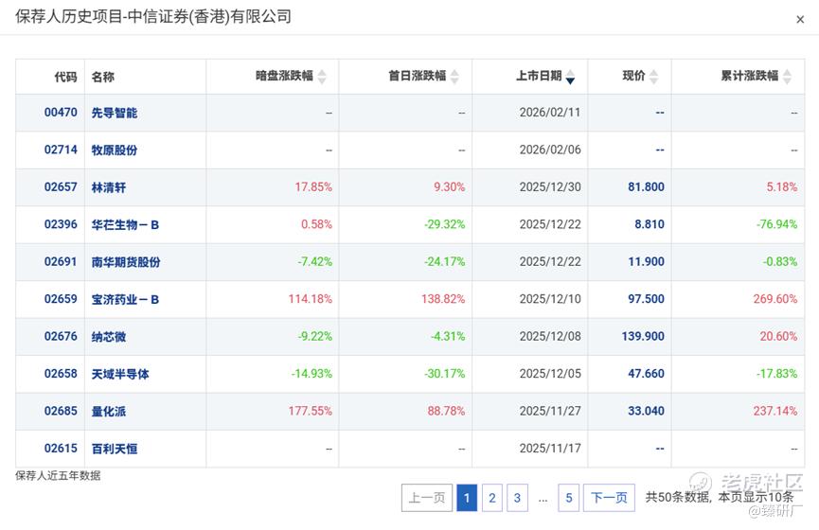Select current price 11.900

pos(646,261)
